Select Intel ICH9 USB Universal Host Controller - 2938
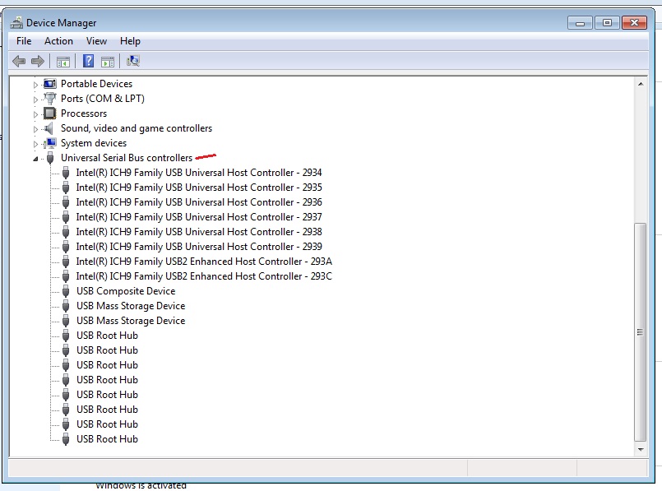662x491 pixels. pyautogui.click(x=199, y=232)
